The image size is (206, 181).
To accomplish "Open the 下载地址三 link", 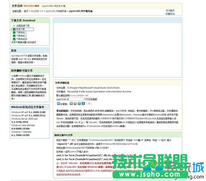I will 21,36.
